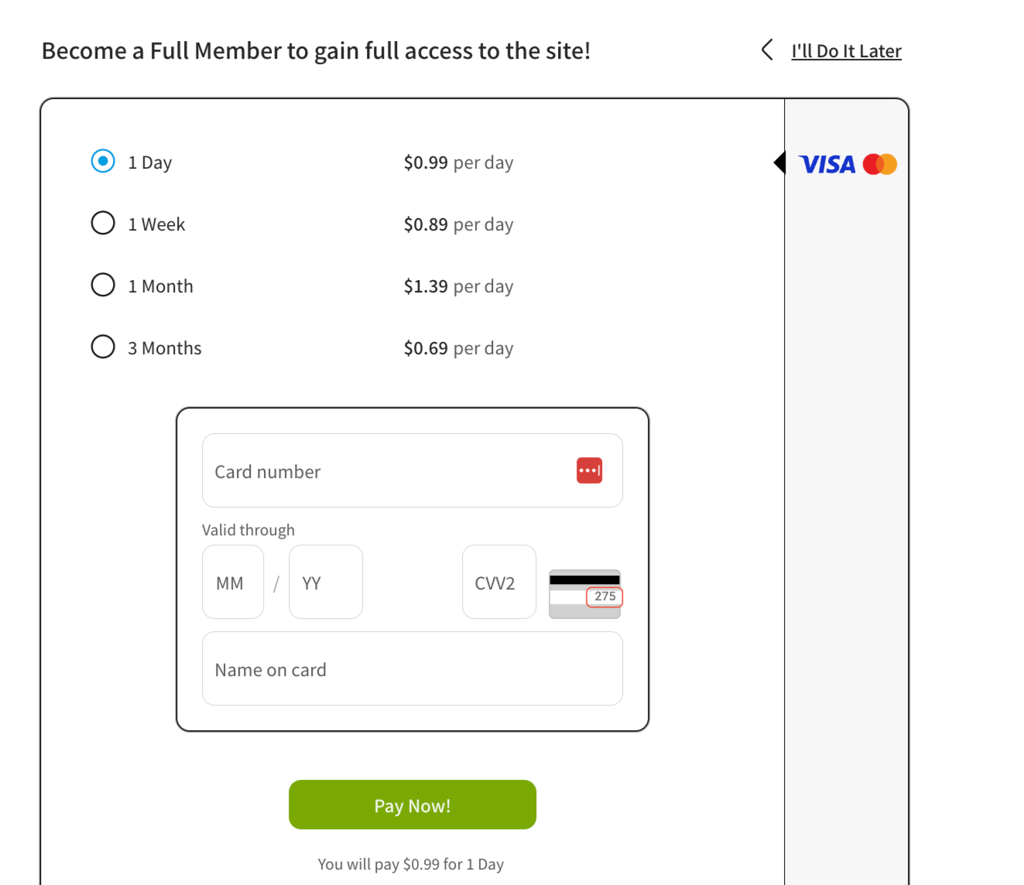Screen dimensions: 1024x885
Task: Click the red card icon in card number field
Action: [589, 470]
